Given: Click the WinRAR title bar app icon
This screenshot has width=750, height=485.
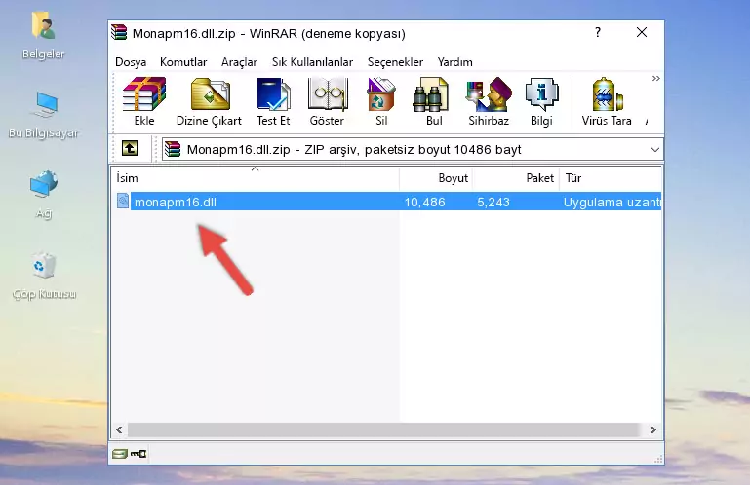Looking at the screenshot, I should pos(119,32).
